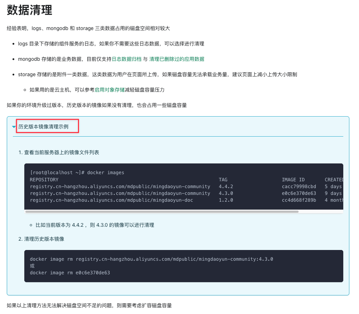
Task: Click the IMAGE ID column header
Action: 293,180
